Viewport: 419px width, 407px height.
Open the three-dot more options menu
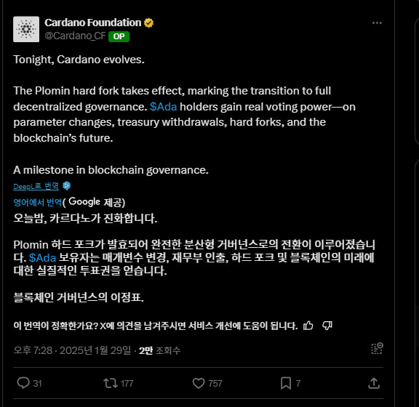377,23
